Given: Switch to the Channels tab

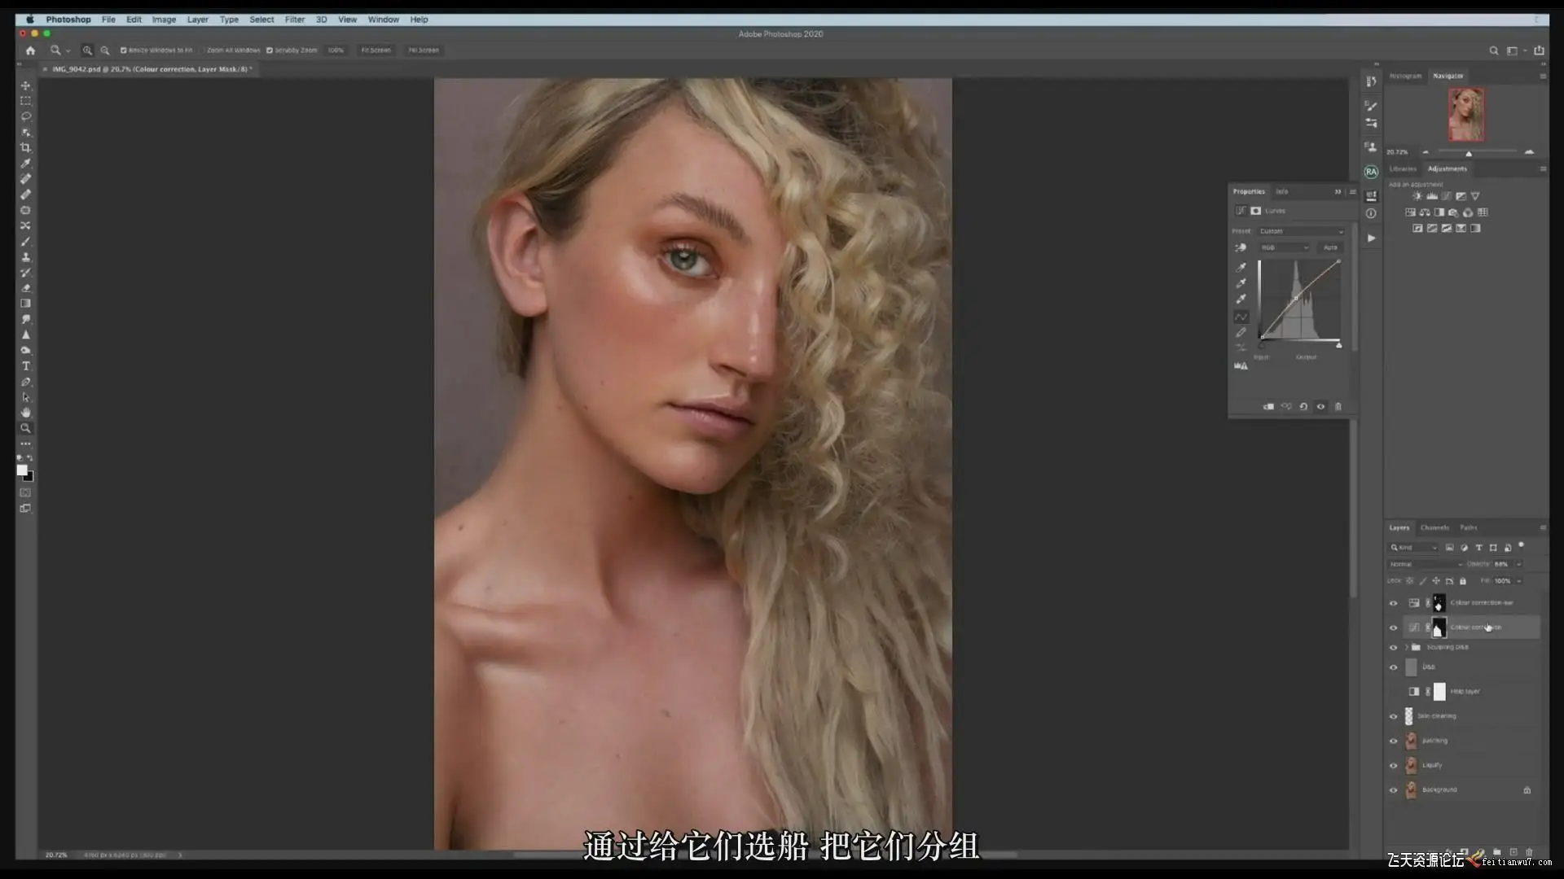Looking at the screenshot, I should tap(1434, 527).
